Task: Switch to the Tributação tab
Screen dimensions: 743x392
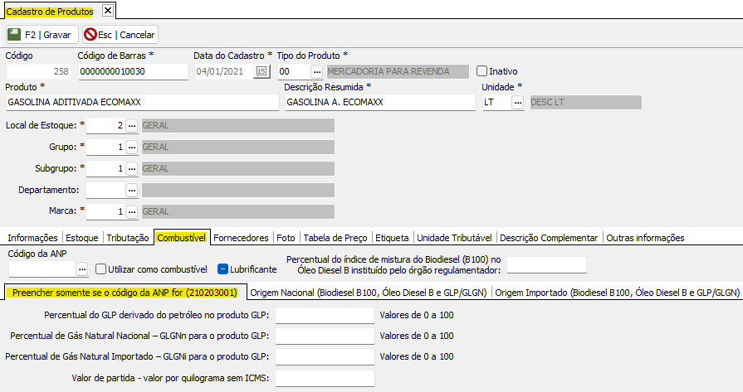Action: pos(128,238)
